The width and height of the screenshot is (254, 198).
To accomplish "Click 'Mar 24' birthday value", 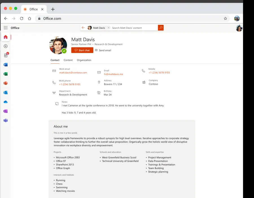I will point(108,95).
